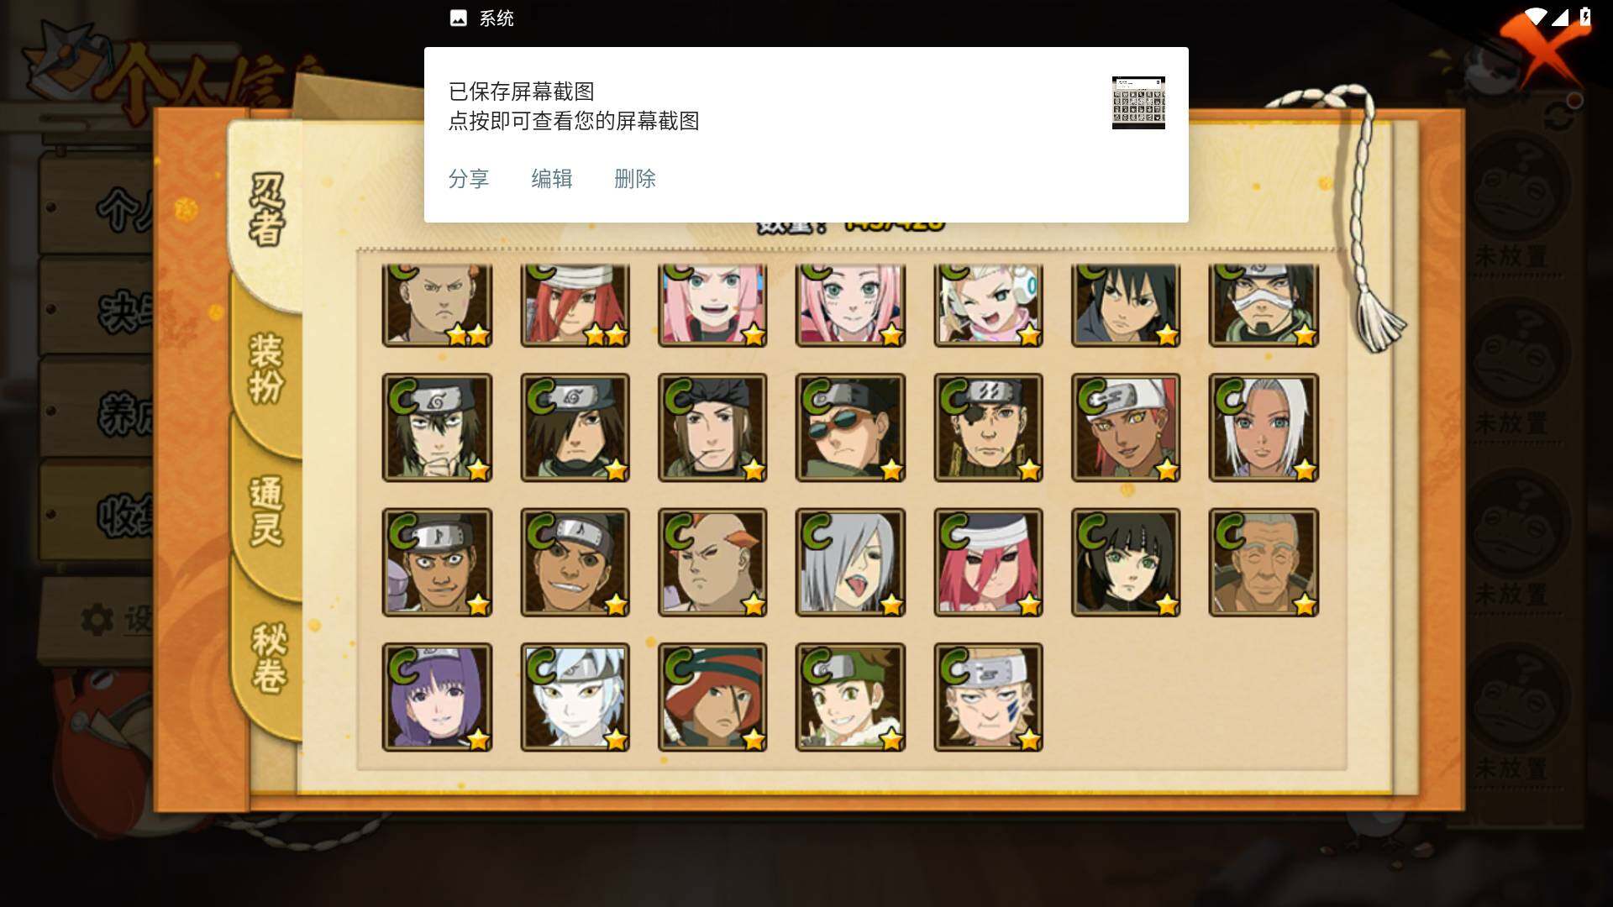The height and width of the screenshot is (907, 1613).
Task: Switch to the 忍者 tab
Action: (x=266, y=210)
